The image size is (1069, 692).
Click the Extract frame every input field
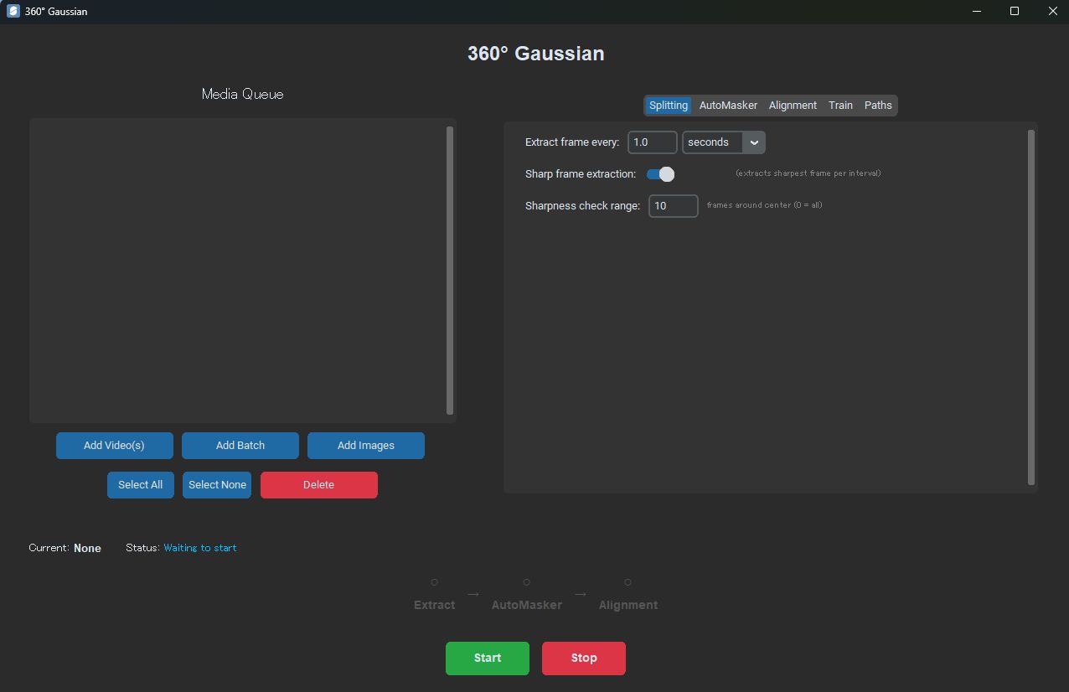652,142
